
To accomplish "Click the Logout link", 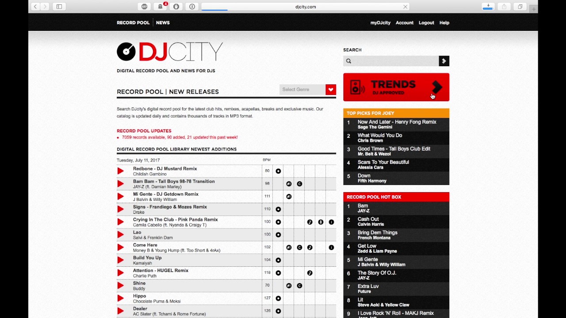I will tap(426, 23).
